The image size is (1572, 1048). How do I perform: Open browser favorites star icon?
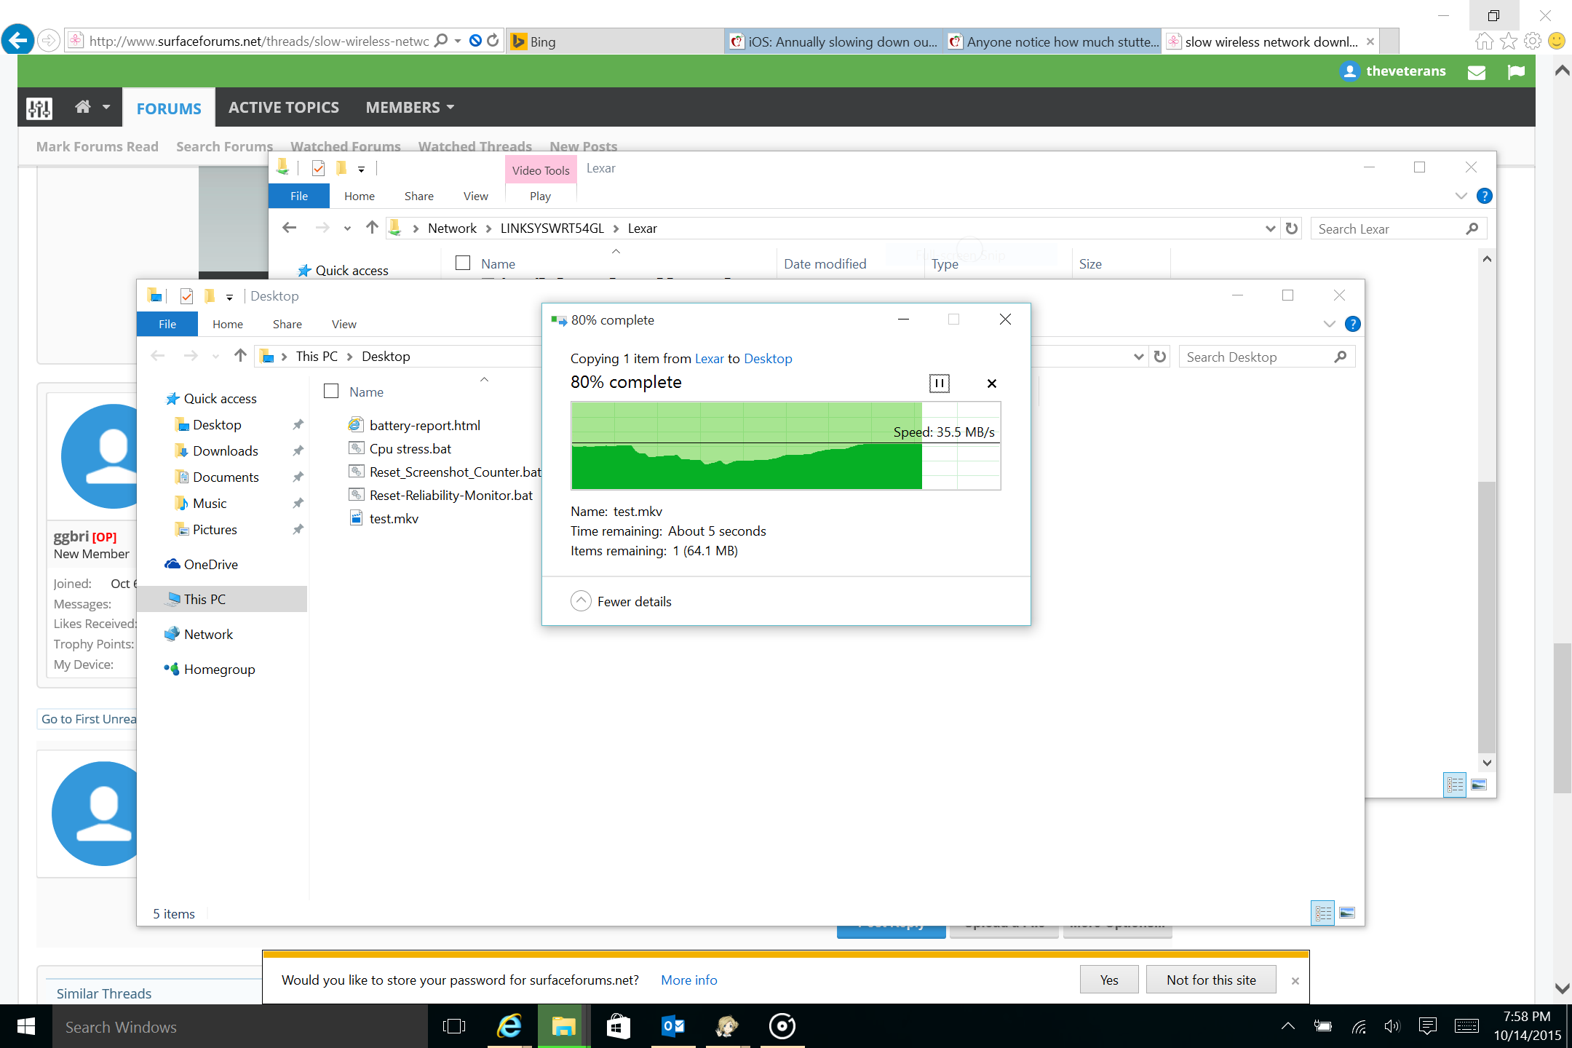pyautogui.click(x=1509, y=41)
